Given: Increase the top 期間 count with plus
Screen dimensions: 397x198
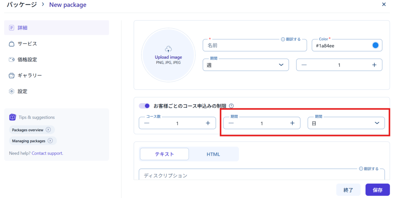Looking at the screenshot, I should tap(374, 65).
